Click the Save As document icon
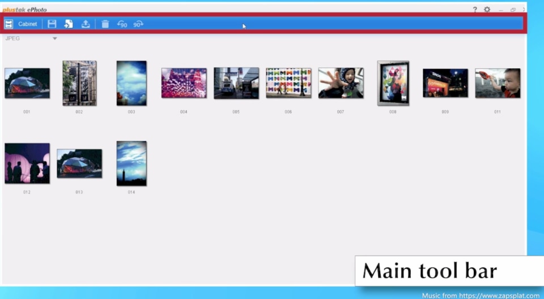The width and height of the screenshot is (544, 299). tap(69, 24)
